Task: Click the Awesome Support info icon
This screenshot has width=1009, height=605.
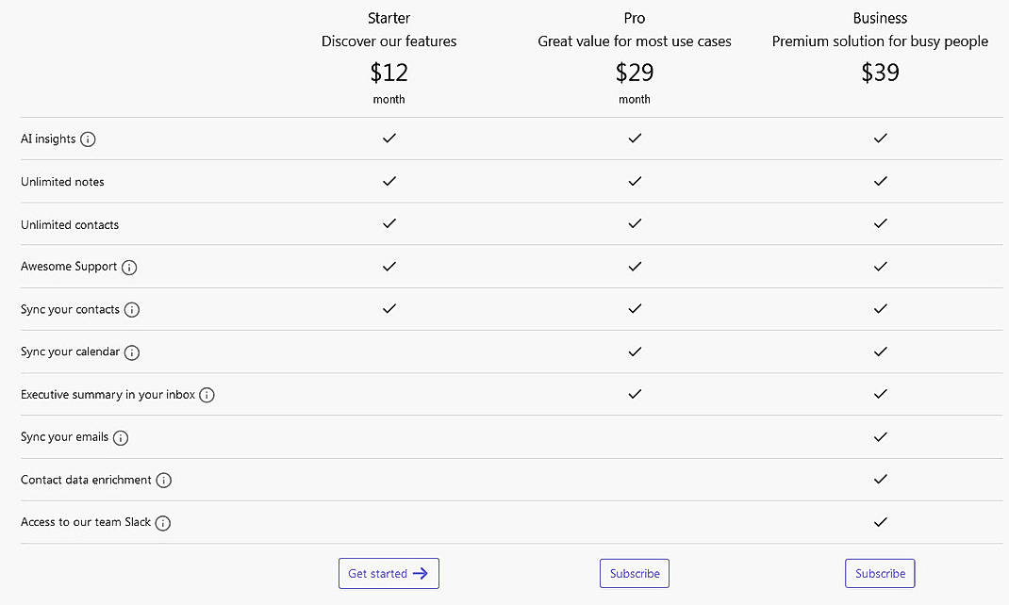Action: (129, 267)
